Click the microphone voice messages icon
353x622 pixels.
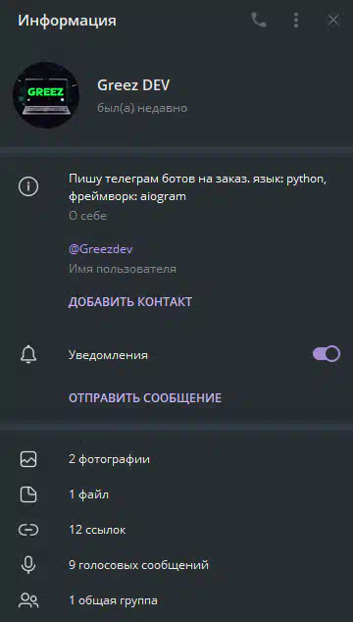(28, 565)
